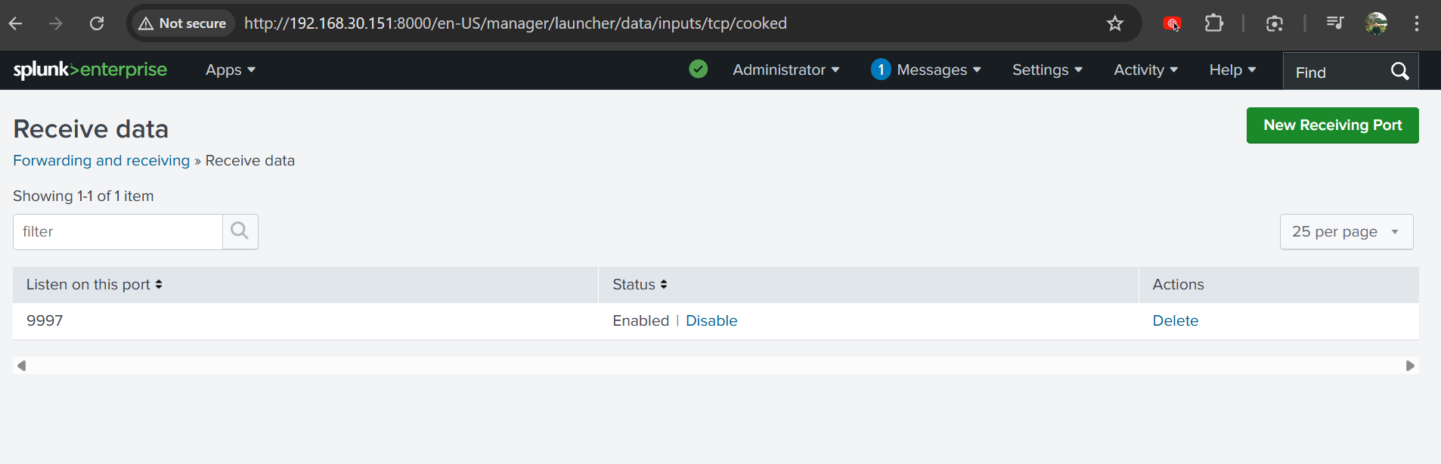Disable receiving port 9997
Image resolution: width=1441 pixels, height=464 pixels.
[x=711, y=320]
